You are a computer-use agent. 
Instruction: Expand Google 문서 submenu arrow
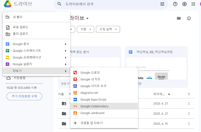[x=66, y=44]
